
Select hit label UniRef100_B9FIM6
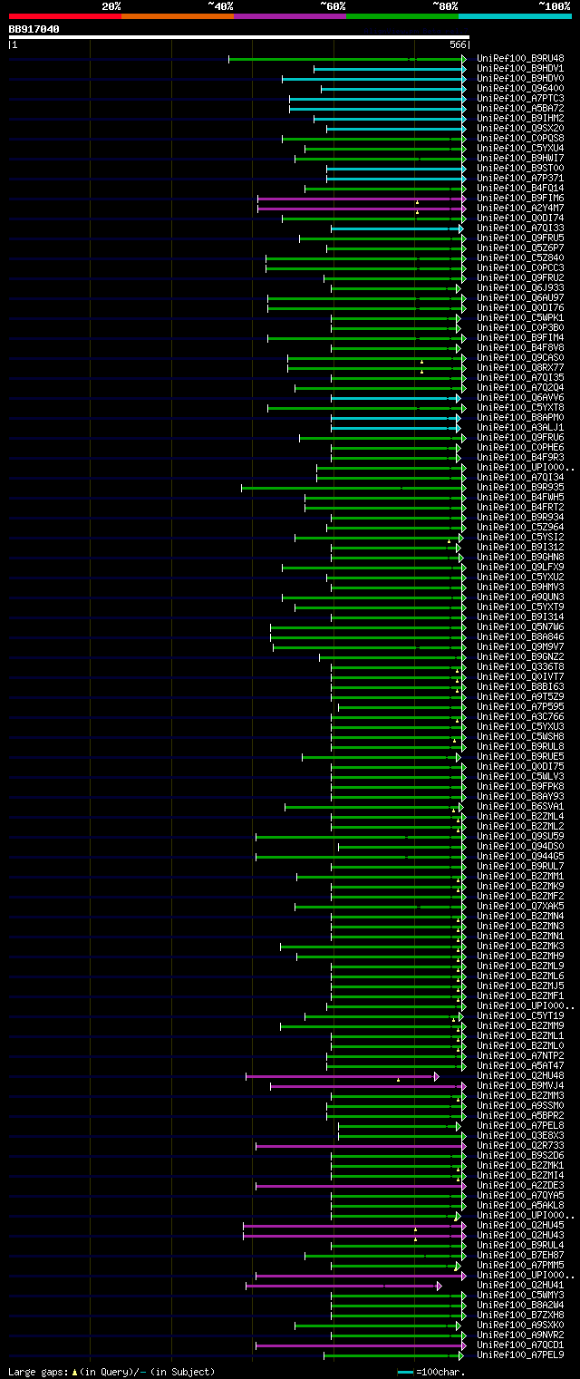520,198
